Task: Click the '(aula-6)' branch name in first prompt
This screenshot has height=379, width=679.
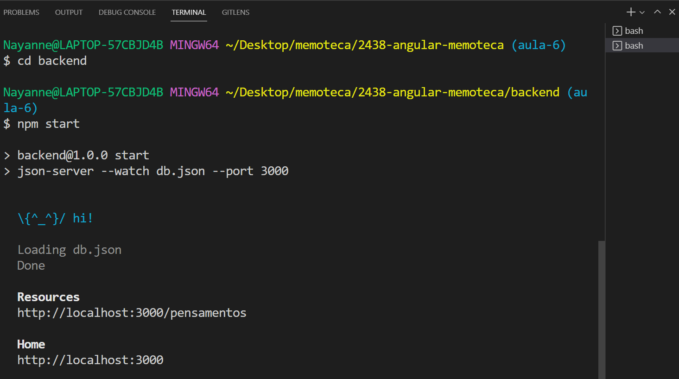Action: tap(539, 45)
